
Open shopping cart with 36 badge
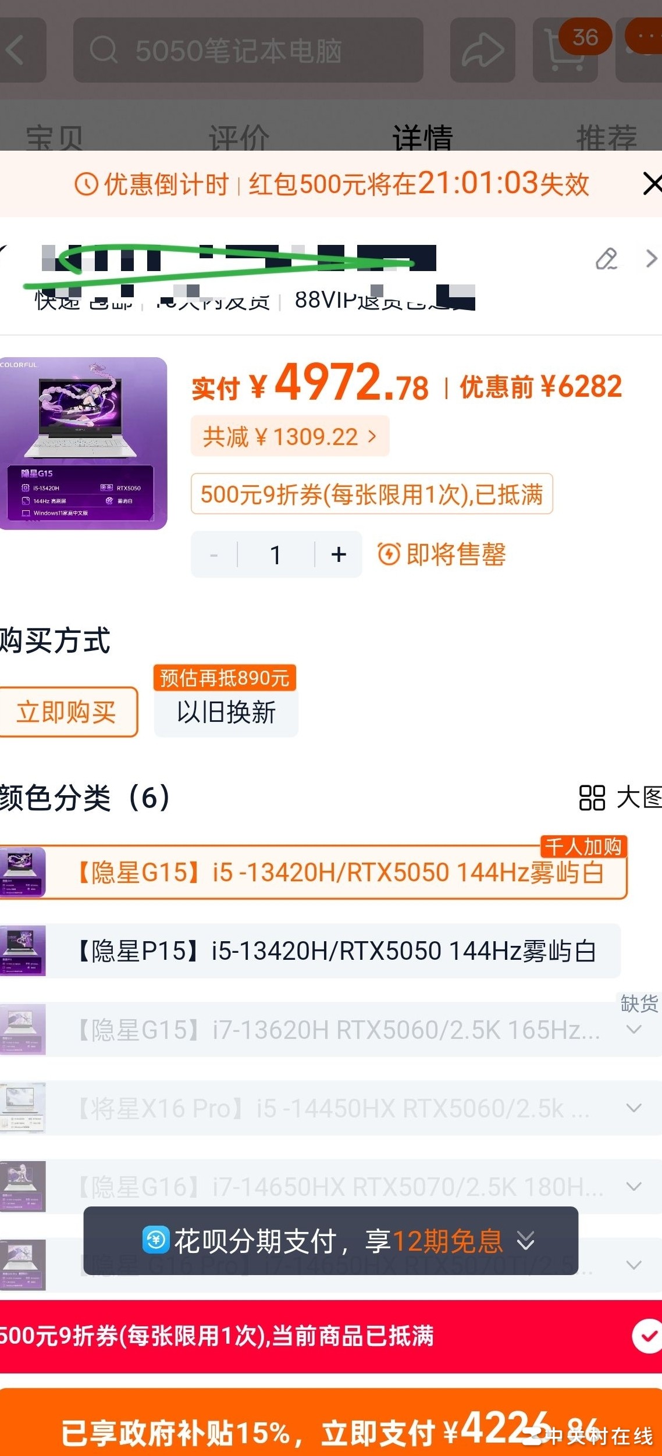tap(565, 50)
